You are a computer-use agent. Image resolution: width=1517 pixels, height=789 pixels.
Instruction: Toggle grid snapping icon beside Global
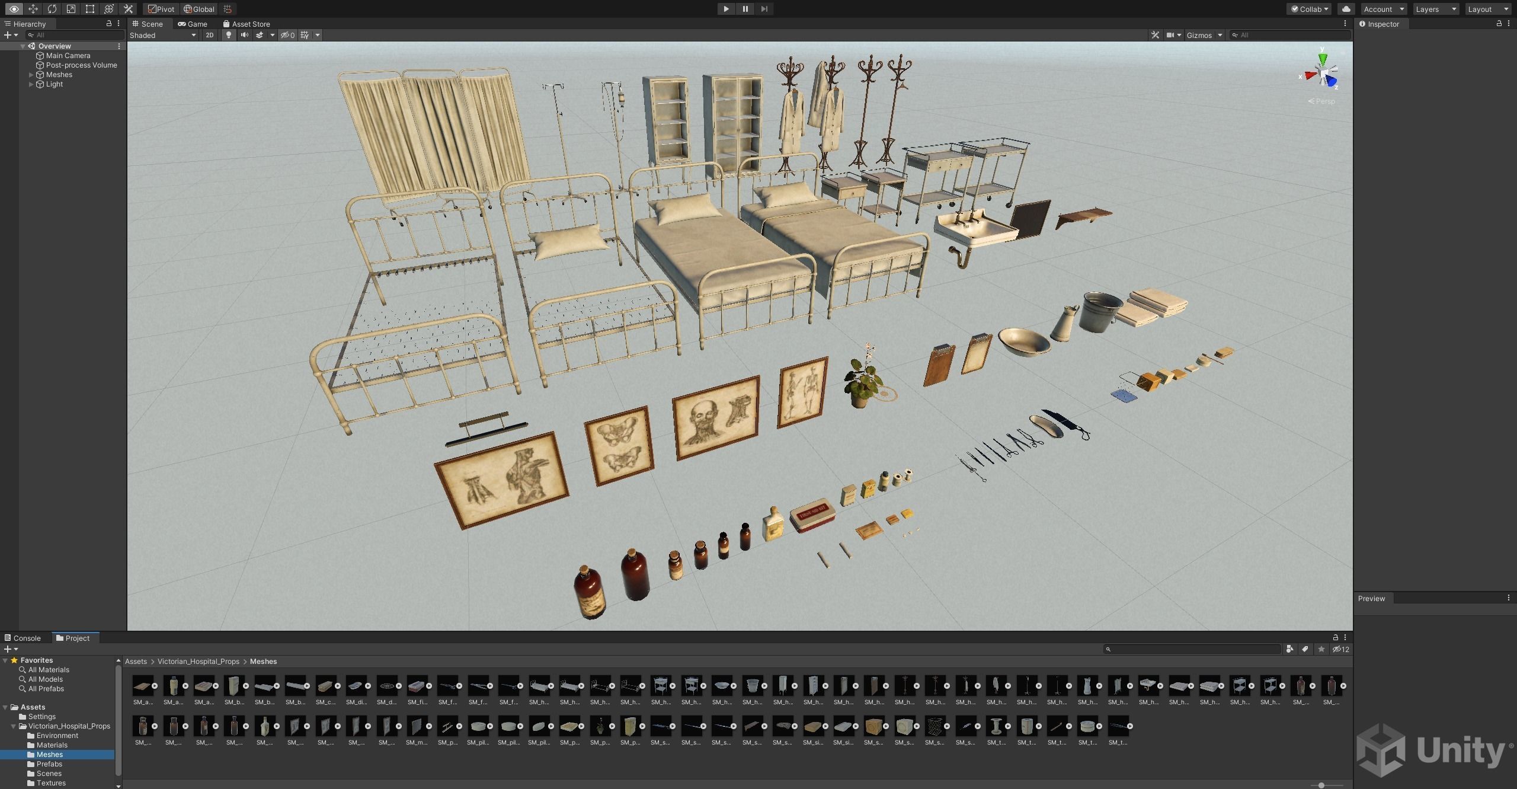[228, 9]
